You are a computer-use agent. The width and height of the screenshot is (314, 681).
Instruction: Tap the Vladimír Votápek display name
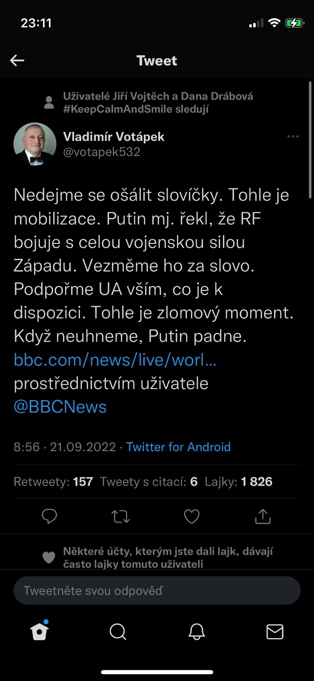114,137
